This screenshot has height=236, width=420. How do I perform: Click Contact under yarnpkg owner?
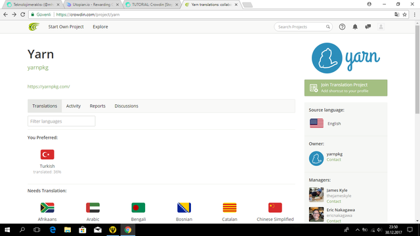[334, 159]
